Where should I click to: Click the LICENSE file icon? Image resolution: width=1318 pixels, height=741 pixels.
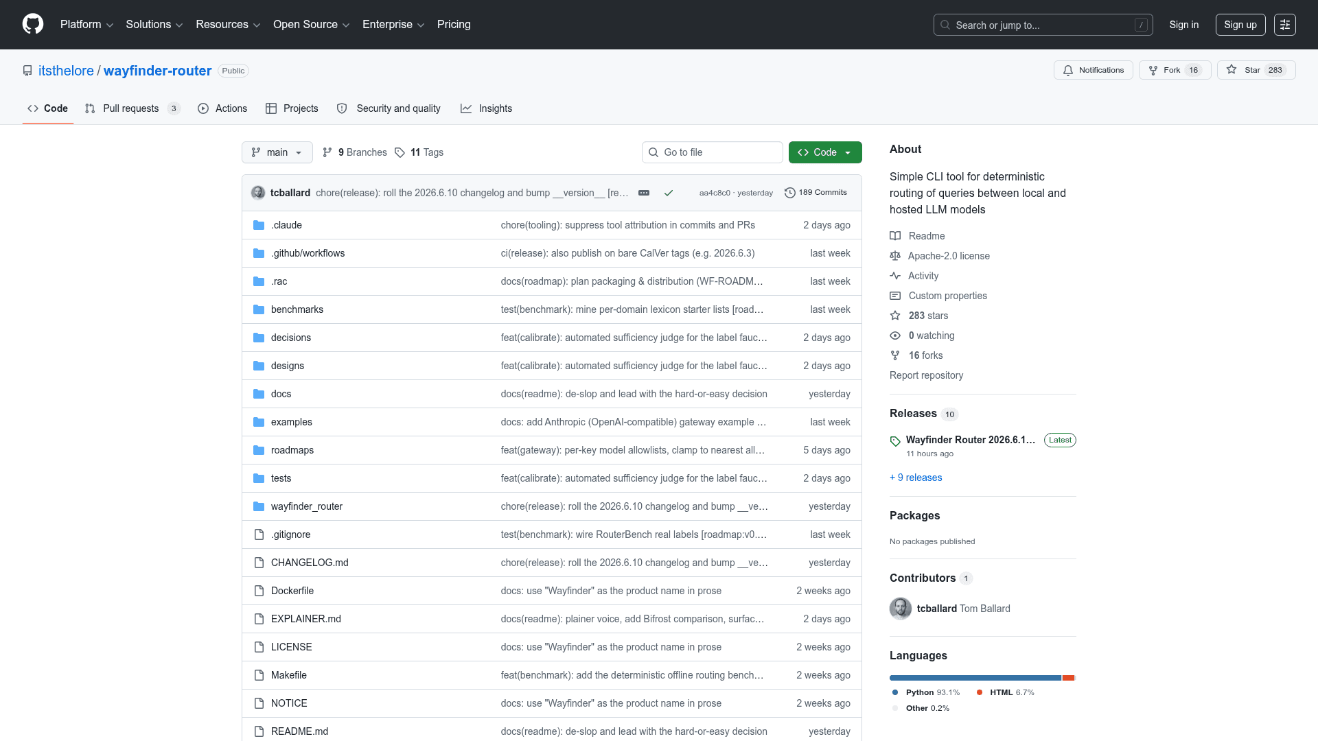(259, 647)
